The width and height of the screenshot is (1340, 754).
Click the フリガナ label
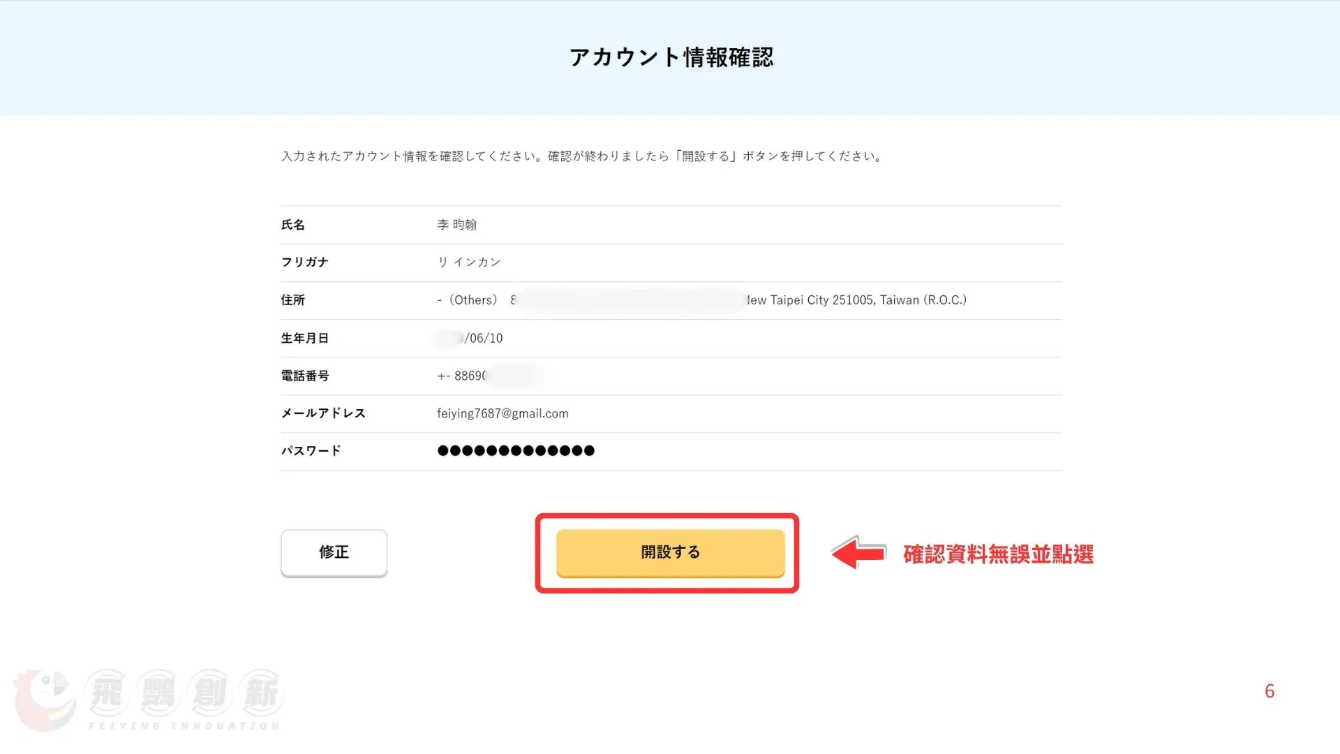click(304, 262)
